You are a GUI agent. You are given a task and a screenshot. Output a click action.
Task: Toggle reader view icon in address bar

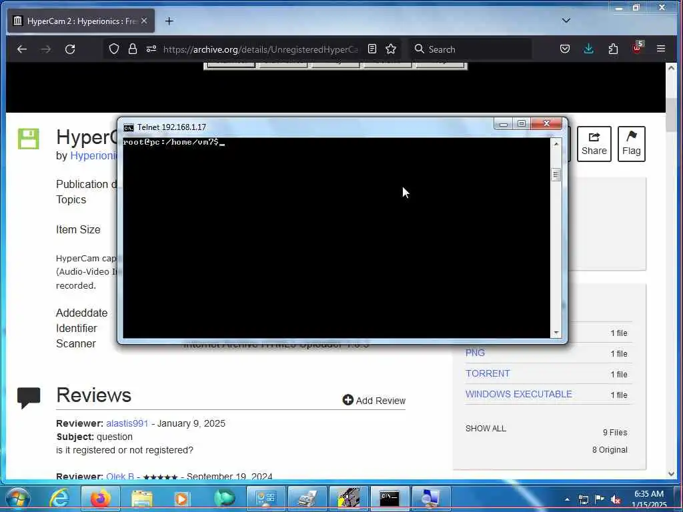pyautogui.click(x=372, y=49)
